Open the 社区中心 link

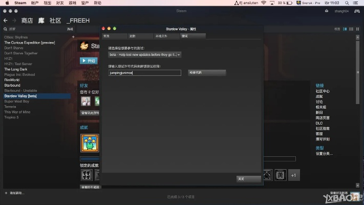(x=323, y=91)
